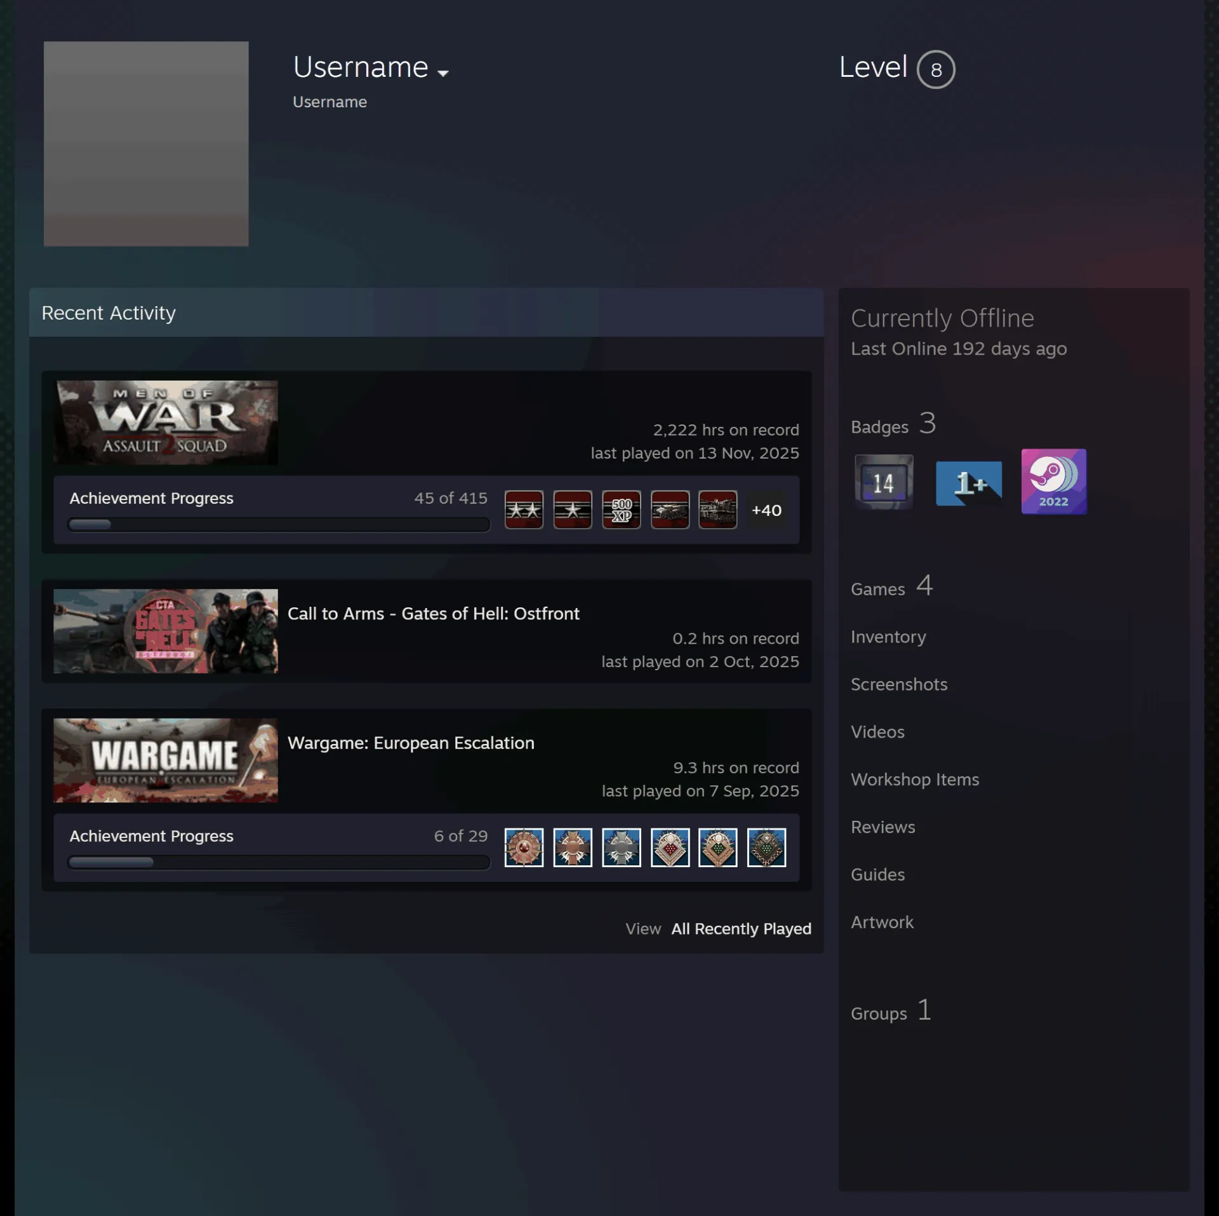1219x1216 pixels.
Task: Open the Screenshots section
Action: [x=899, y=684]
